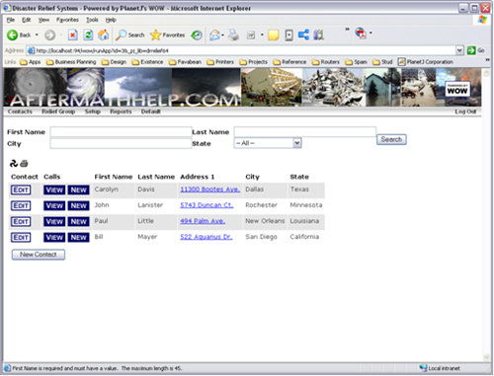Click the toolbar Search magnifier icon
Image resolution: width=494 pixels, height=376 pixels.
[x=121, y=35]
